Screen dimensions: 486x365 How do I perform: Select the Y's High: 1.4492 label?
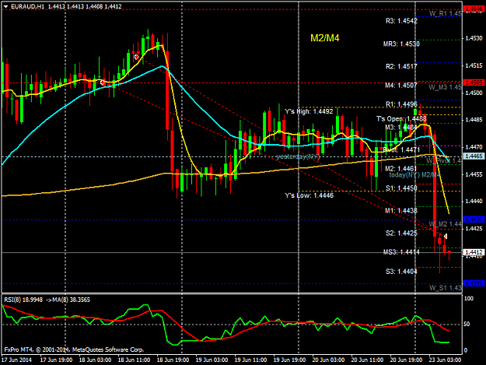coord(309,111)
